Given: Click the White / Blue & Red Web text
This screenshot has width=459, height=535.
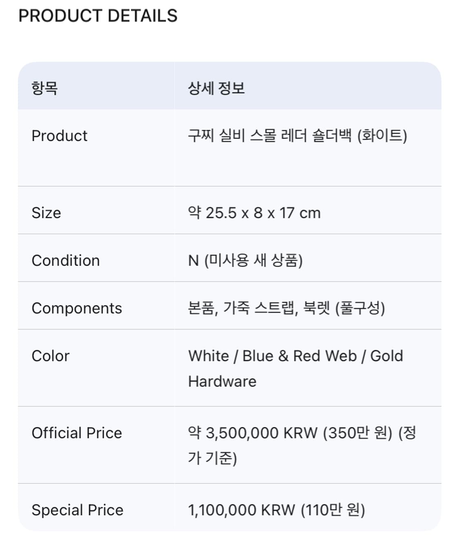Looking at the screenshot, I should (x=273, y=356).
